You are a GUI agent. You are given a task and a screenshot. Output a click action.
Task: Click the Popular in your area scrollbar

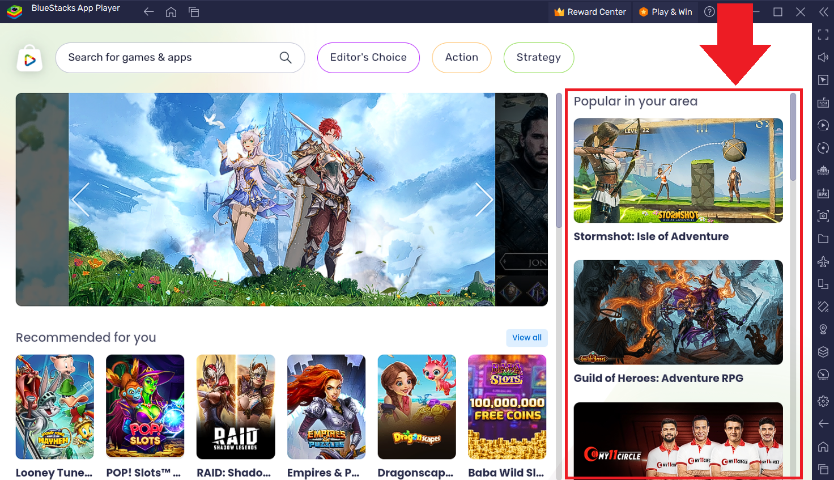[793, 137]
